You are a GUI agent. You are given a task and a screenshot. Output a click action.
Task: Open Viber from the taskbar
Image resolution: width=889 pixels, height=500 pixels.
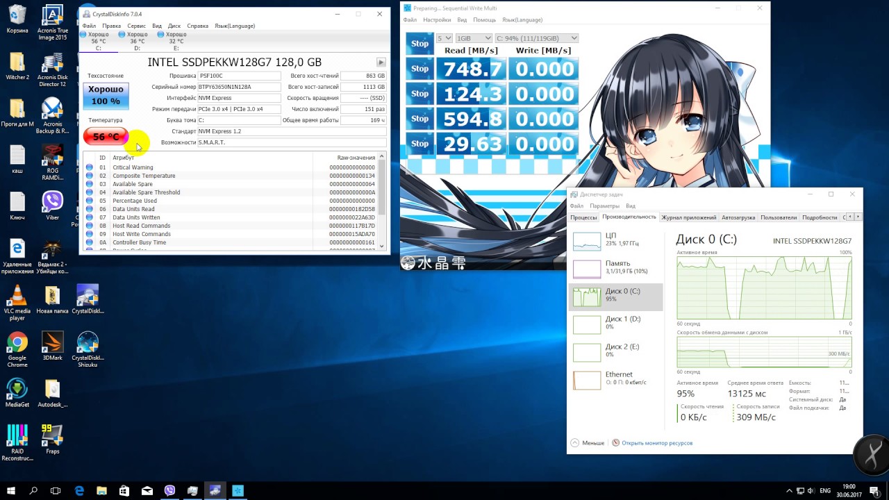(170, 490)
